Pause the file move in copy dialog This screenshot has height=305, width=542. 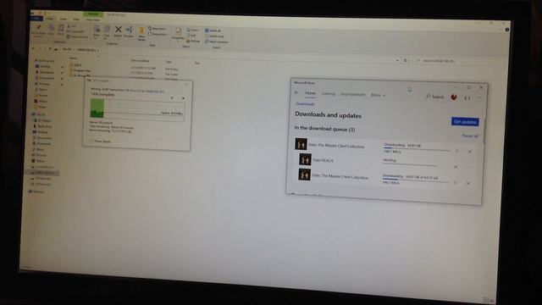pyautogui.click(x=172, y=98)
